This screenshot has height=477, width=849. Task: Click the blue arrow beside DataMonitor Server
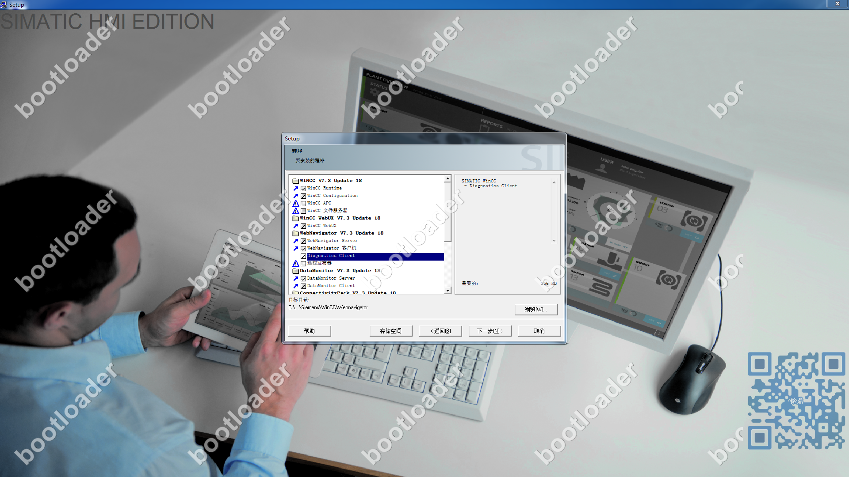(x=296, y=278)
